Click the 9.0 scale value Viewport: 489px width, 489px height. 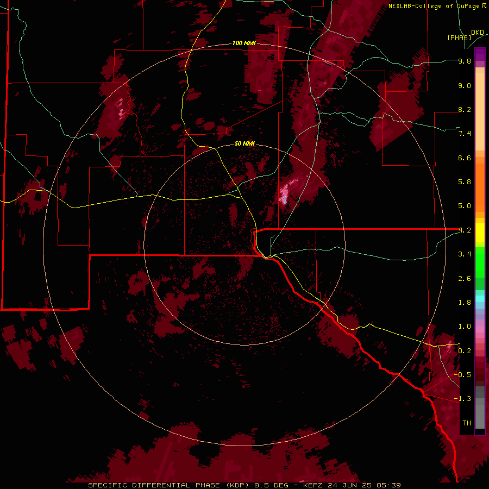pos(465,85)
